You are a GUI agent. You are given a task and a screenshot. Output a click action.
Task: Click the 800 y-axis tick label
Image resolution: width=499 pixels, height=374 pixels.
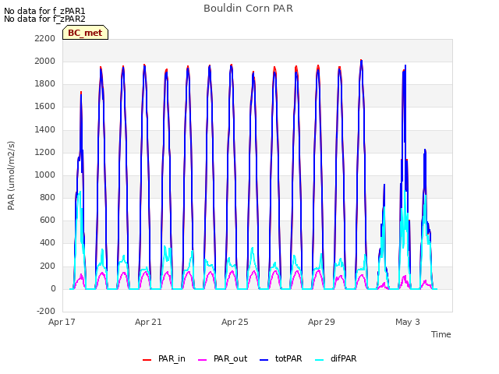point(48,197)
